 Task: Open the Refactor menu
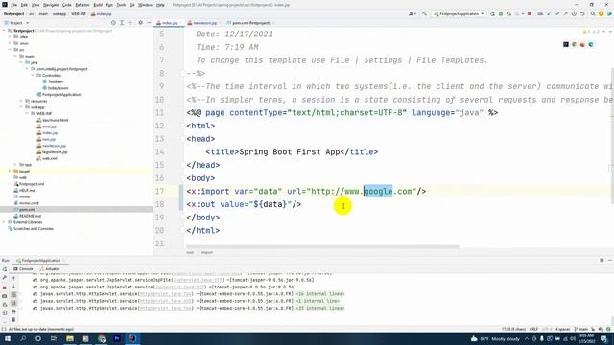point(83,5)
